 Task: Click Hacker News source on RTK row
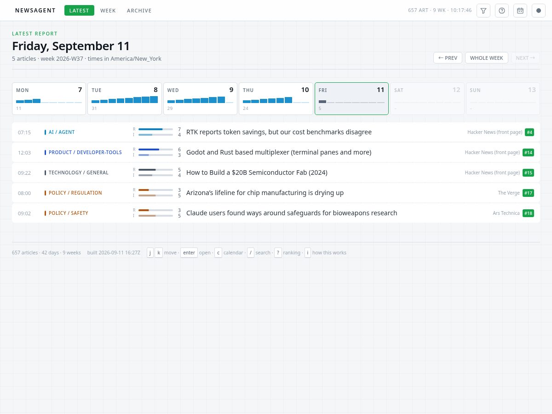[x=495, y=132]
